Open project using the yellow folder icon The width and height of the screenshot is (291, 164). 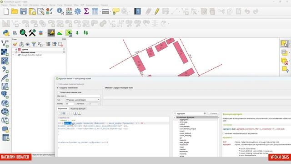click(x=15, y=11)
